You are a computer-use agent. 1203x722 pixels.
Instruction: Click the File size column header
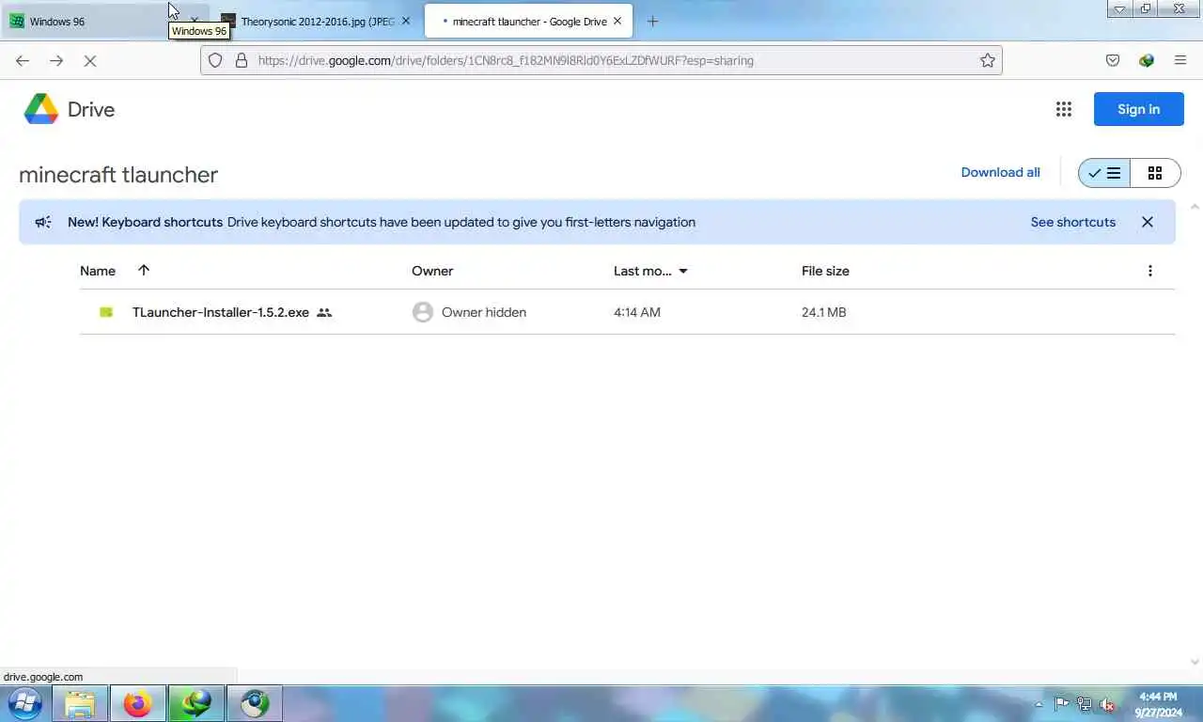click(x=825, y=271)
